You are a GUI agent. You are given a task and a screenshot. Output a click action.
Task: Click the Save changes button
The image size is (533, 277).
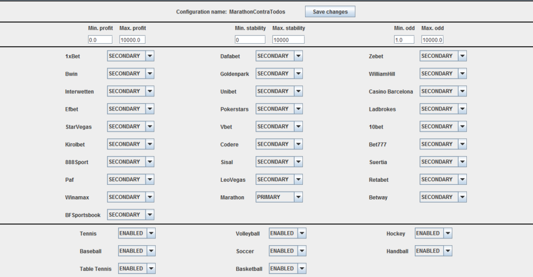tap(330, 11)
